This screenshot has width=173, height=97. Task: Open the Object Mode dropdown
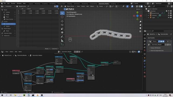(70, 6)
